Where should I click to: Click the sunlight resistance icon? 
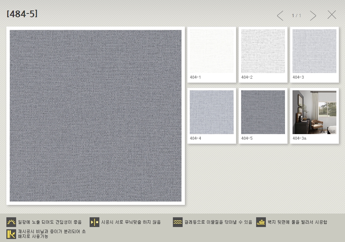[x=11, y=222]
